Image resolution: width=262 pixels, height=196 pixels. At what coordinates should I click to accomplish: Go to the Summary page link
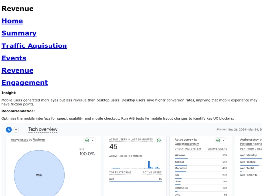[19, 33]
